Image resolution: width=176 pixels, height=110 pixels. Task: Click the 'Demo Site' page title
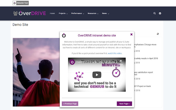point(20,24)
